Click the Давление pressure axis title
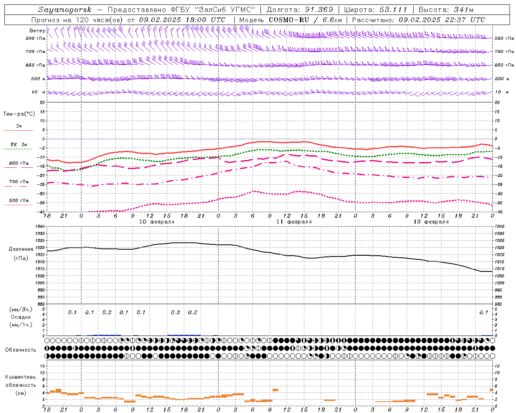 (x=21, y=249)
